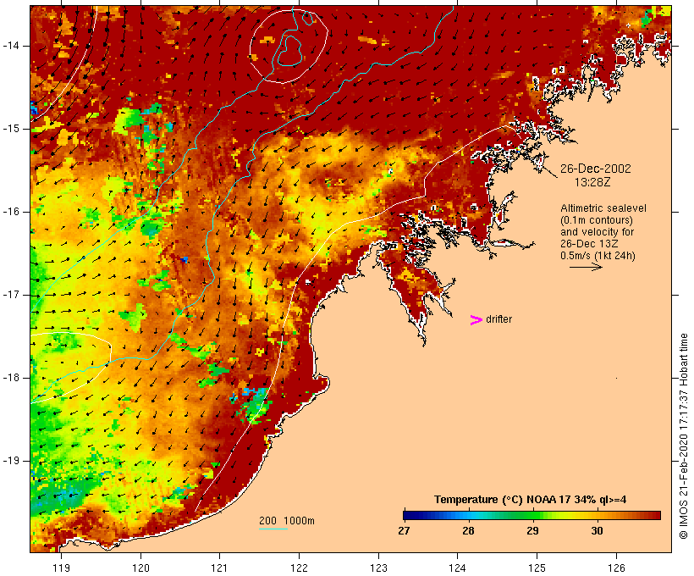Click the cyan heart-shaped contour near 122, -14
The image size is (694, 576).
pos(290,50)
